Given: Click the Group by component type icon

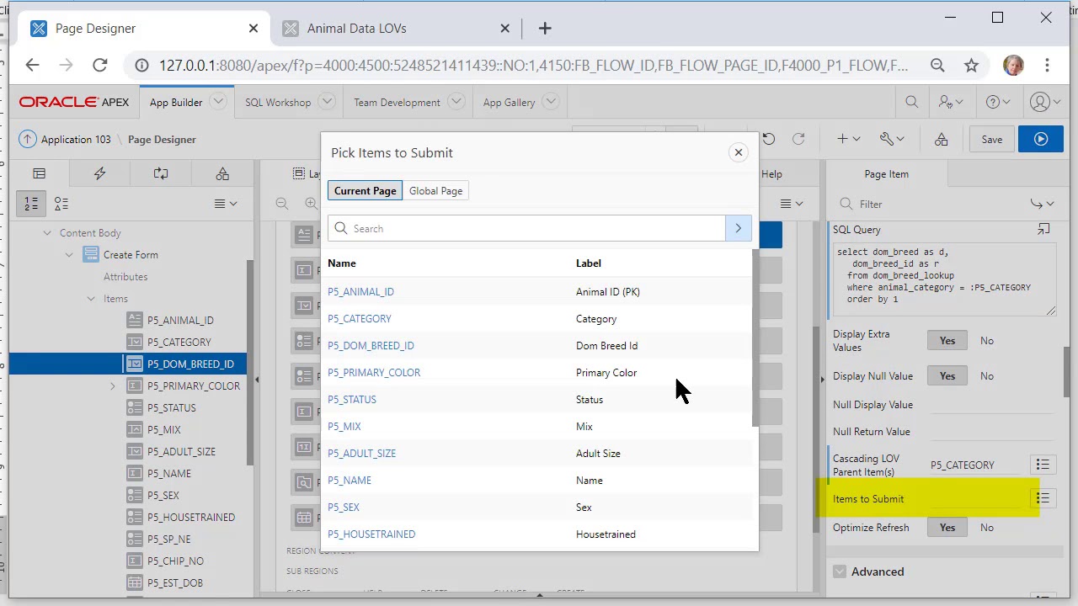Looking at the screenshot, I should click(x=61, y=204).
